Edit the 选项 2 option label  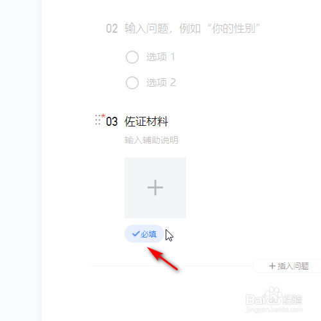[x=161, y=83]
